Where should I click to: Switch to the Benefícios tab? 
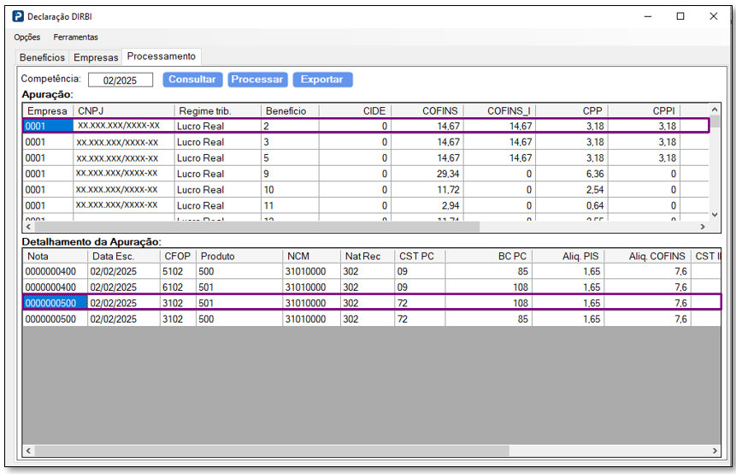point(43,57)
